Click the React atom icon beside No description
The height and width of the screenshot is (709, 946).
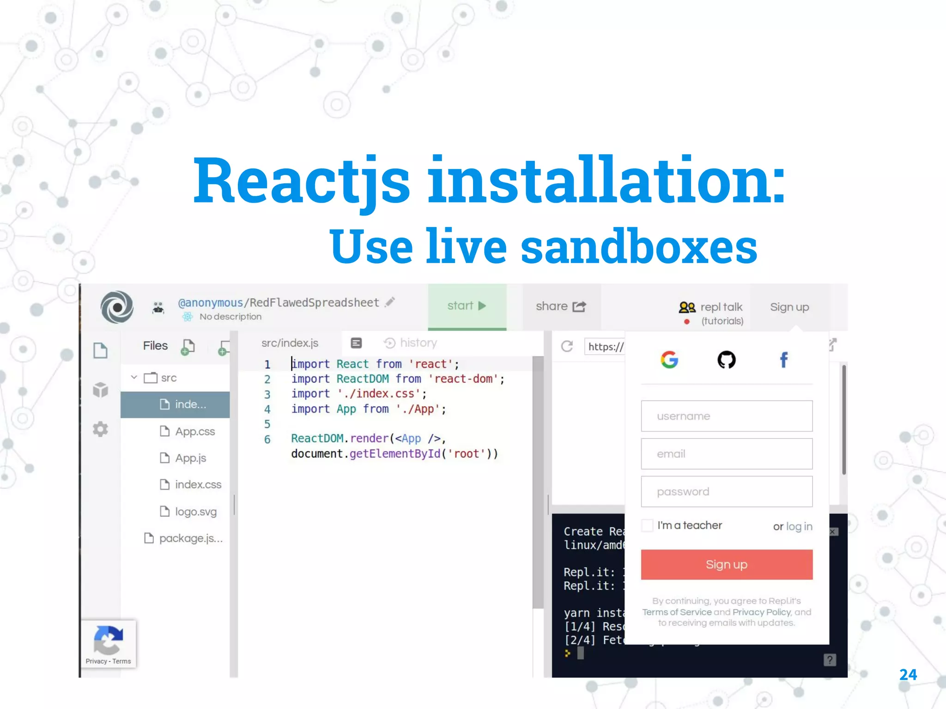point(188,317)
